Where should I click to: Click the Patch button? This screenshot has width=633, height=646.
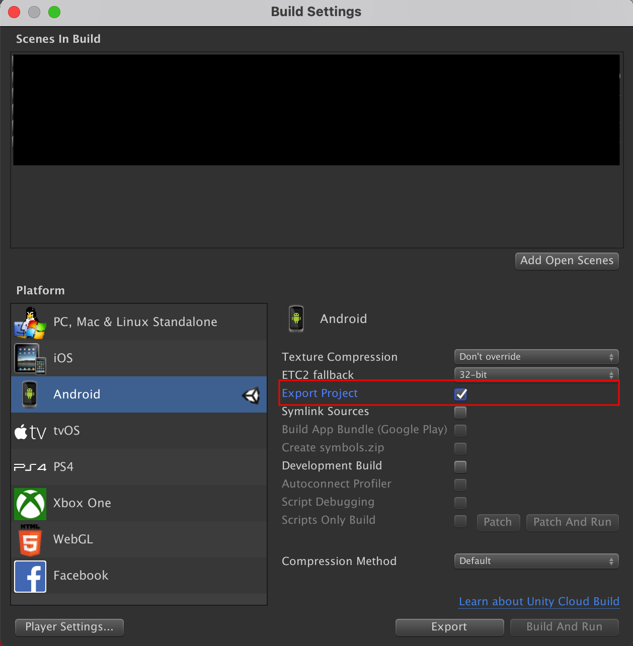point(498,522)
